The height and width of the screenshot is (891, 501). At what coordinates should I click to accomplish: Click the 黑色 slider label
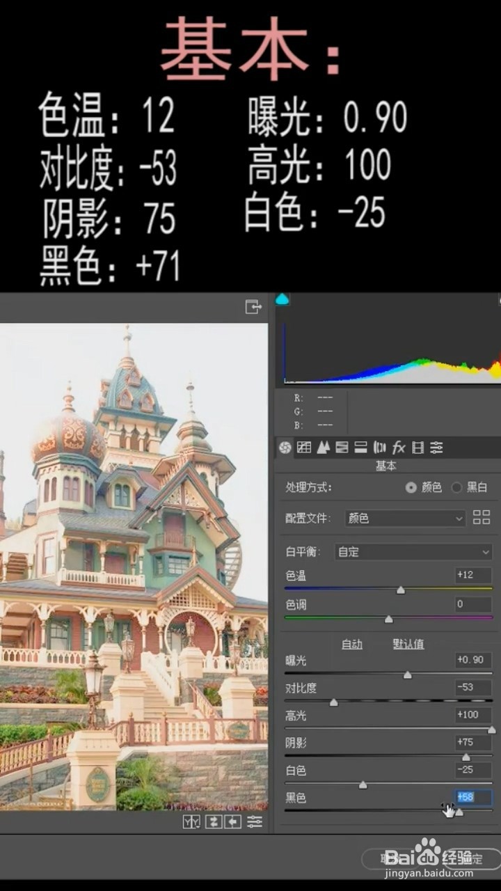(x=296, y=798)
